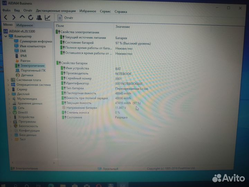Click the Операционная система Windows icon
Screen dimensions: 249x187
coord(13,84)
